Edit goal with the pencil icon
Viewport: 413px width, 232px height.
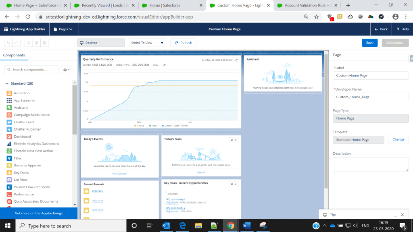[x=165, y=64]
